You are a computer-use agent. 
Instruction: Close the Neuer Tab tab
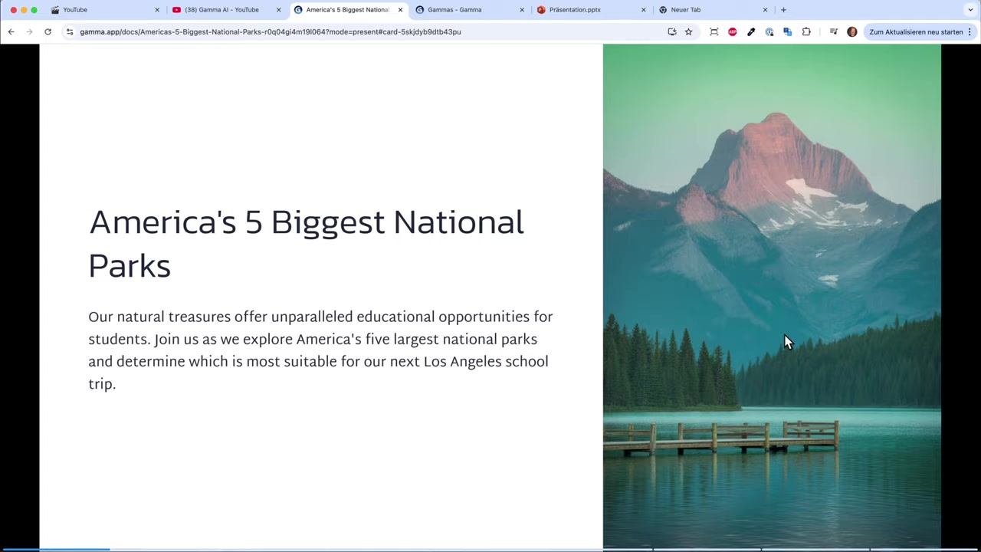[x=765, y=9]
